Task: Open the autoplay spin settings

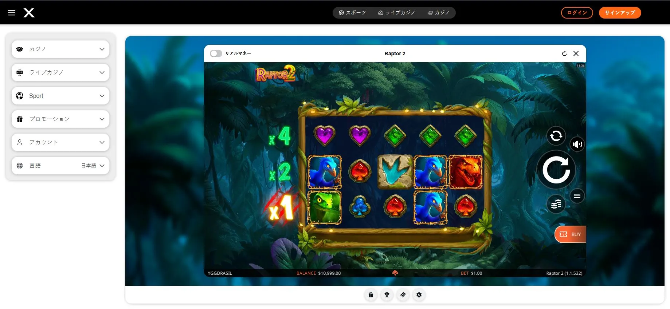Action: pos(556,136)
